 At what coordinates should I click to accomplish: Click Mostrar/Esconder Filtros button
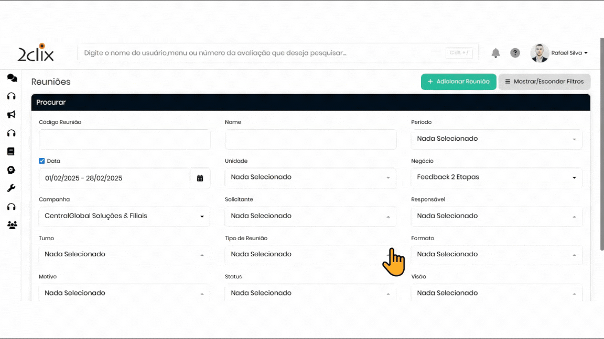(544, 82)
